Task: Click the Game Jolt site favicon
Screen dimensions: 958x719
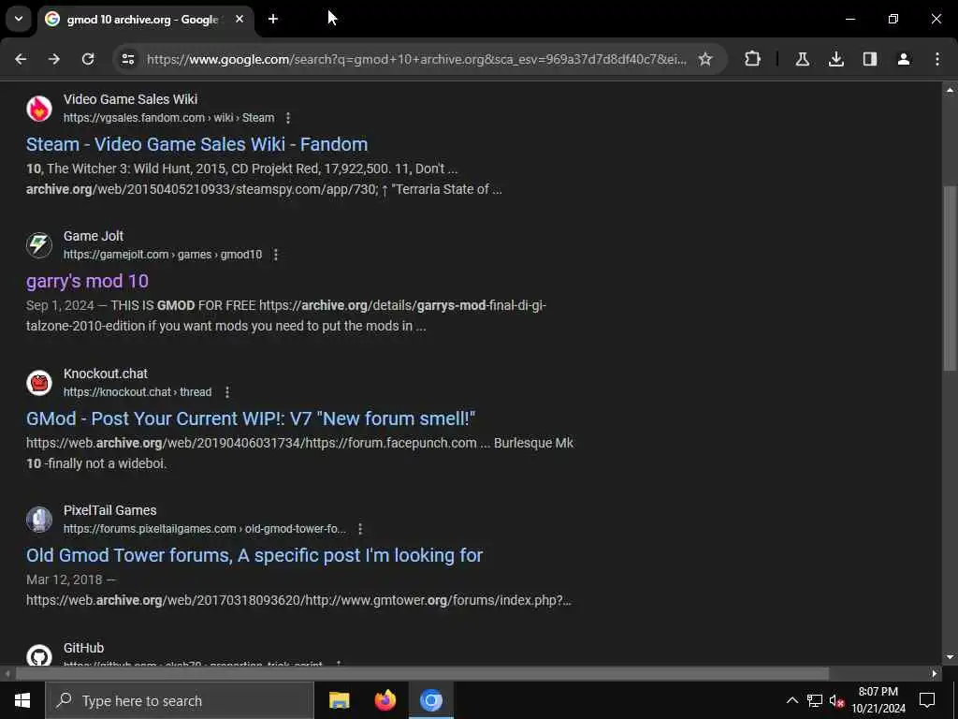Action: pos(39,245)
